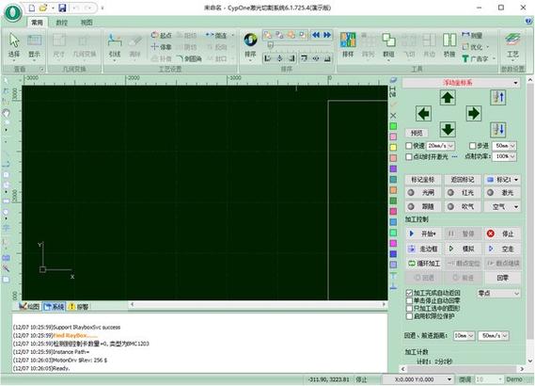This screenshot has width=535, height=386.
Task: Select the yellow layer color swatch
Action: [x=393, y=148]
